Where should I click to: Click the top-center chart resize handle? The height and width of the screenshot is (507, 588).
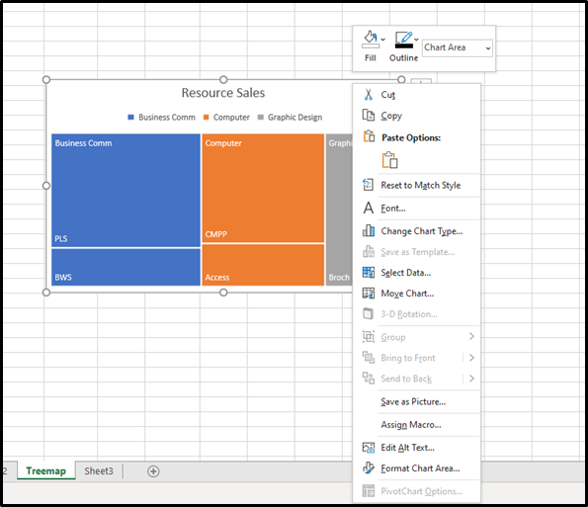pos(223,79)
